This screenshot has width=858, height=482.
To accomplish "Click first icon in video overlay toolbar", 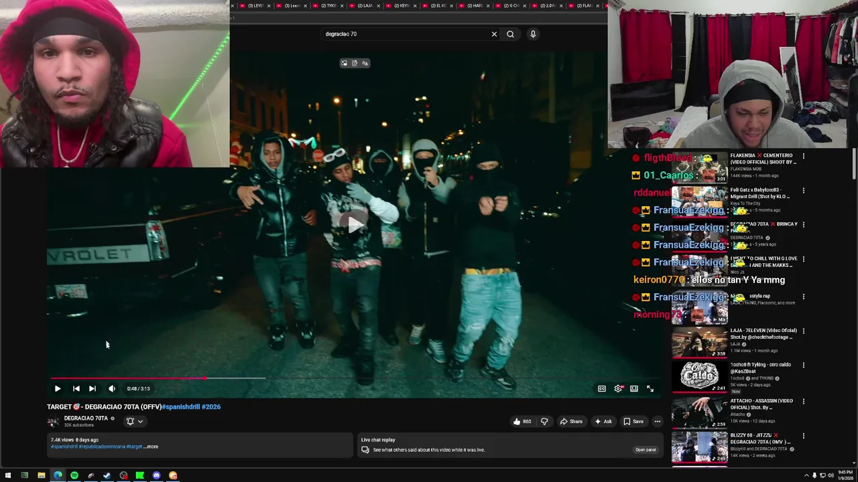I will (345, 63).
